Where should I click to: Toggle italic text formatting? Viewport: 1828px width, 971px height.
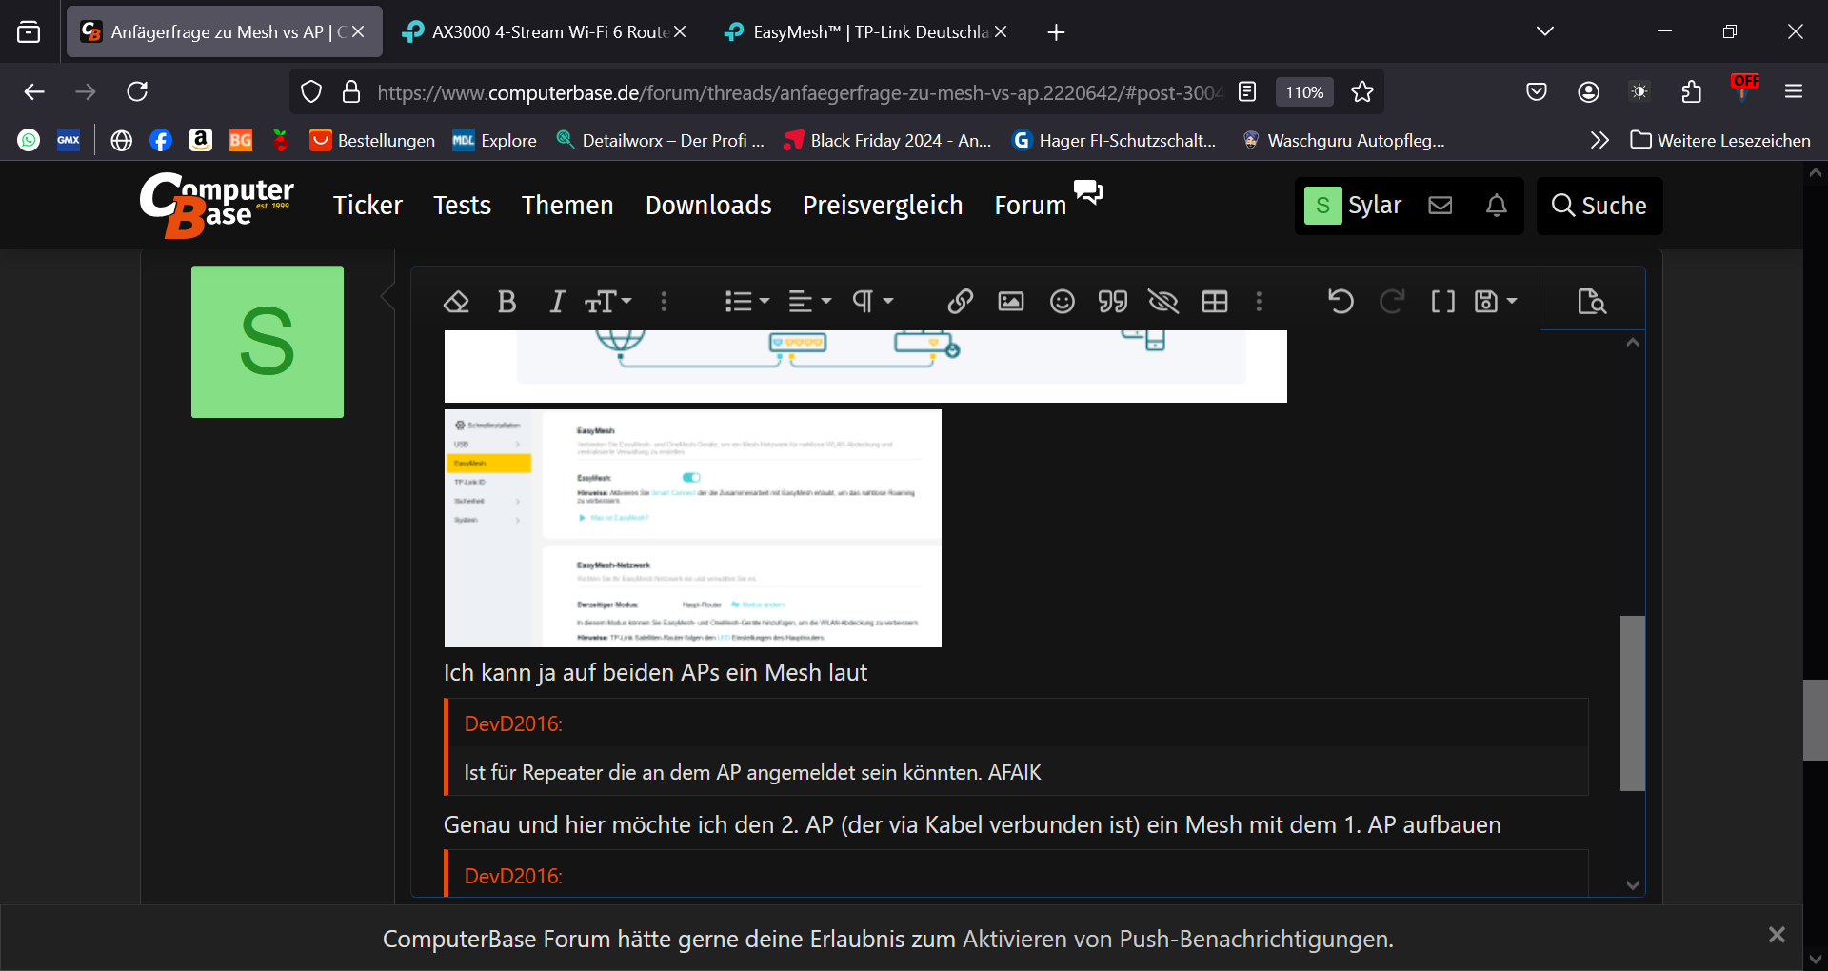(557, 302)
